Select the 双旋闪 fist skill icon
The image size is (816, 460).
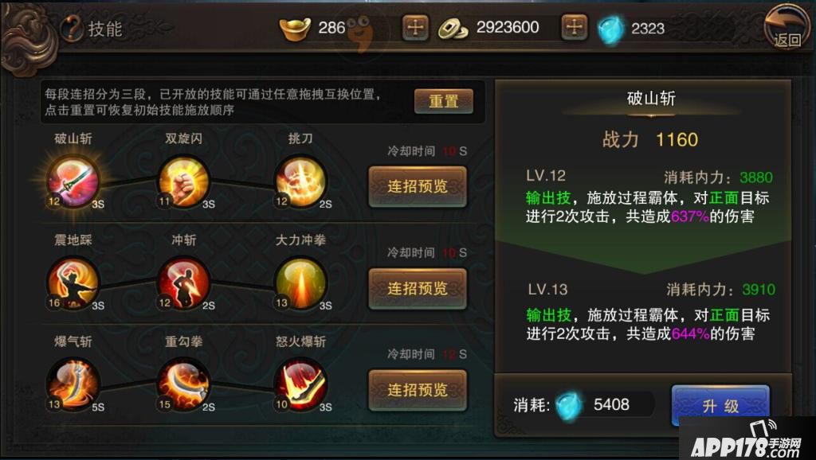[184, 182]
